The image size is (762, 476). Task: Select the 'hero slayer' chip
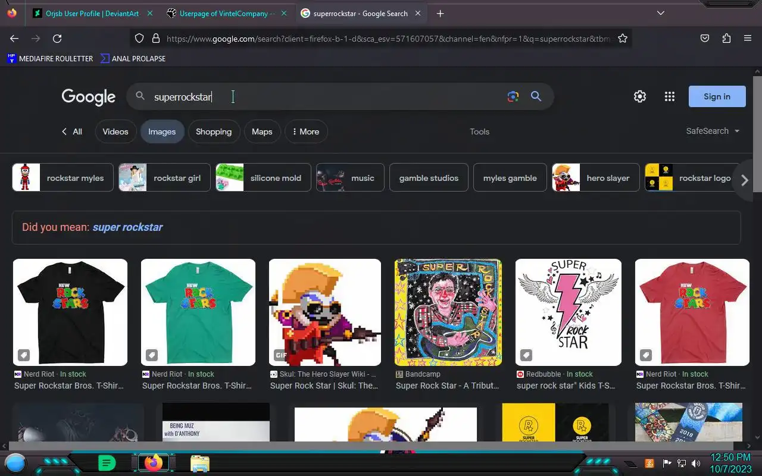point(595,177)
